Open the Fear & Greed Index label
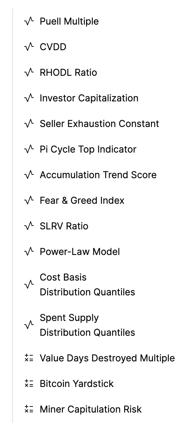The height and width of the screenshot is (423, 191). click(x=82, y=200)
